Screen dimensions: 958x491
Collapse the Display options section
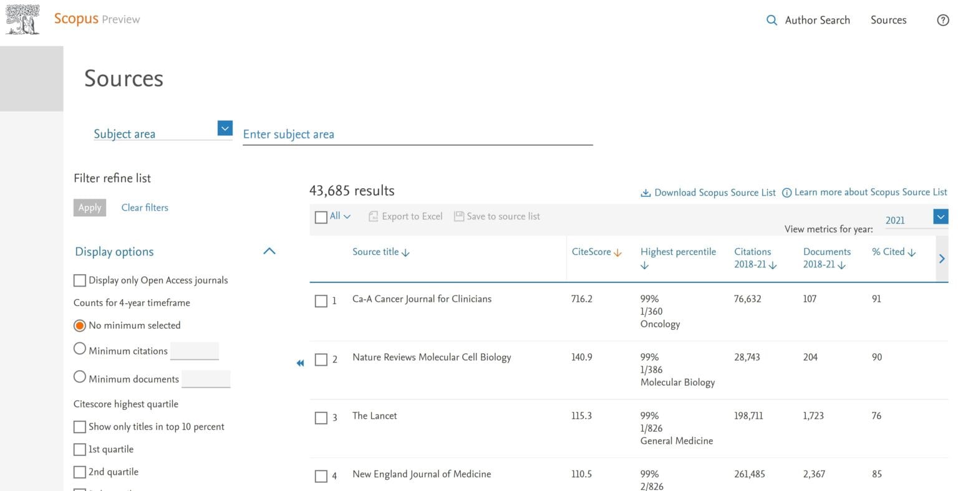[x=269, y=251]
